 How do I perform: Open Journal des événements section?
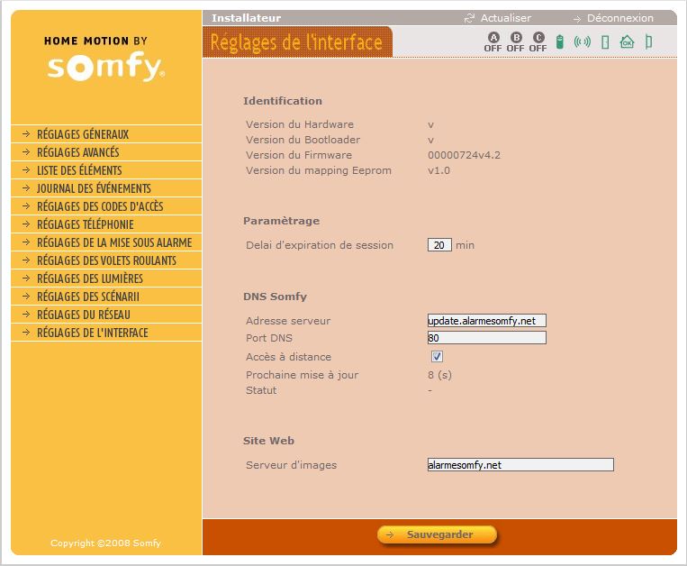(x=94, y=188)
